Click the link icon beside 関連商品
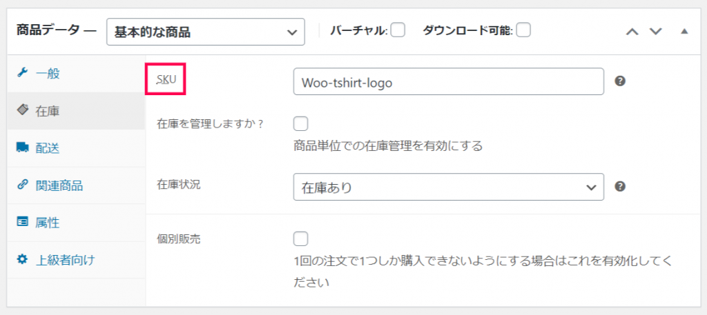Image resolution: width=707 pixels, height=315 pixels. [22, 185]
